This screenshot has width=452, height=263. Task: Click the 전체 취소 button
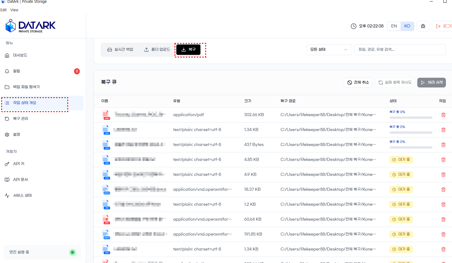(x=358, y=83)
